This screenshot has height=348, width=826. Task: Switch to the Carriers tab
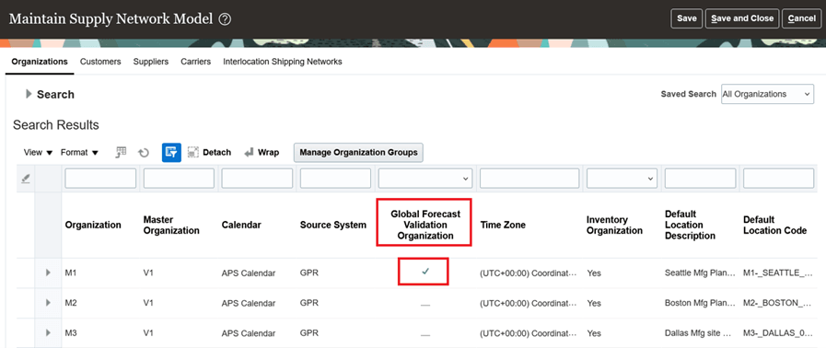[x=196, y=62]
